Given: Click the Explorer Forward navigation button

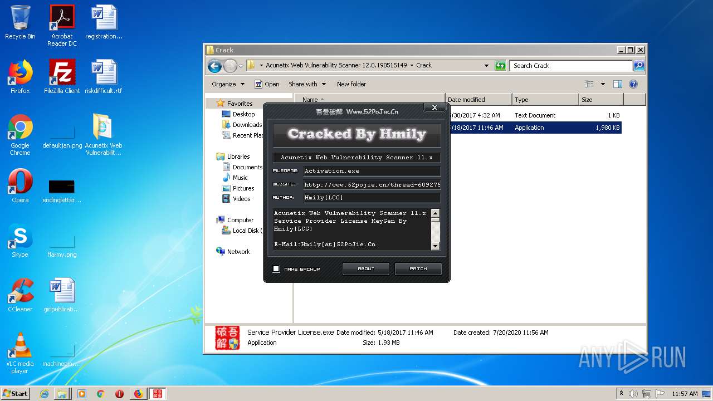Looking at the screenshot, I should [230, 66].
